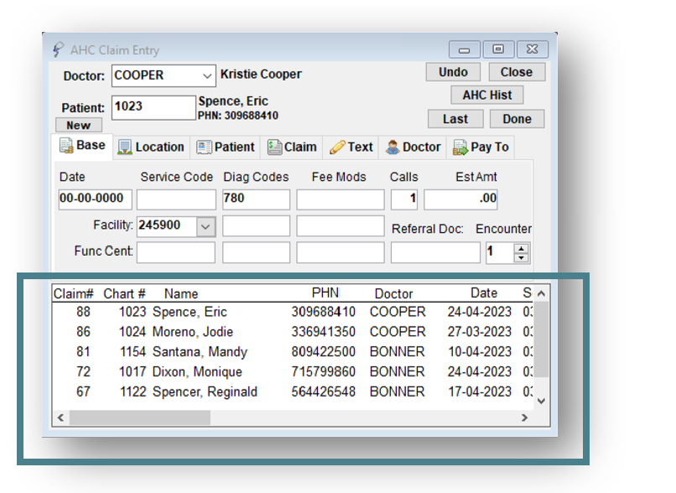Click the Date column header in list
This screenshot has height=493, width=676.
pyautogui.click(x=484, y=293)
